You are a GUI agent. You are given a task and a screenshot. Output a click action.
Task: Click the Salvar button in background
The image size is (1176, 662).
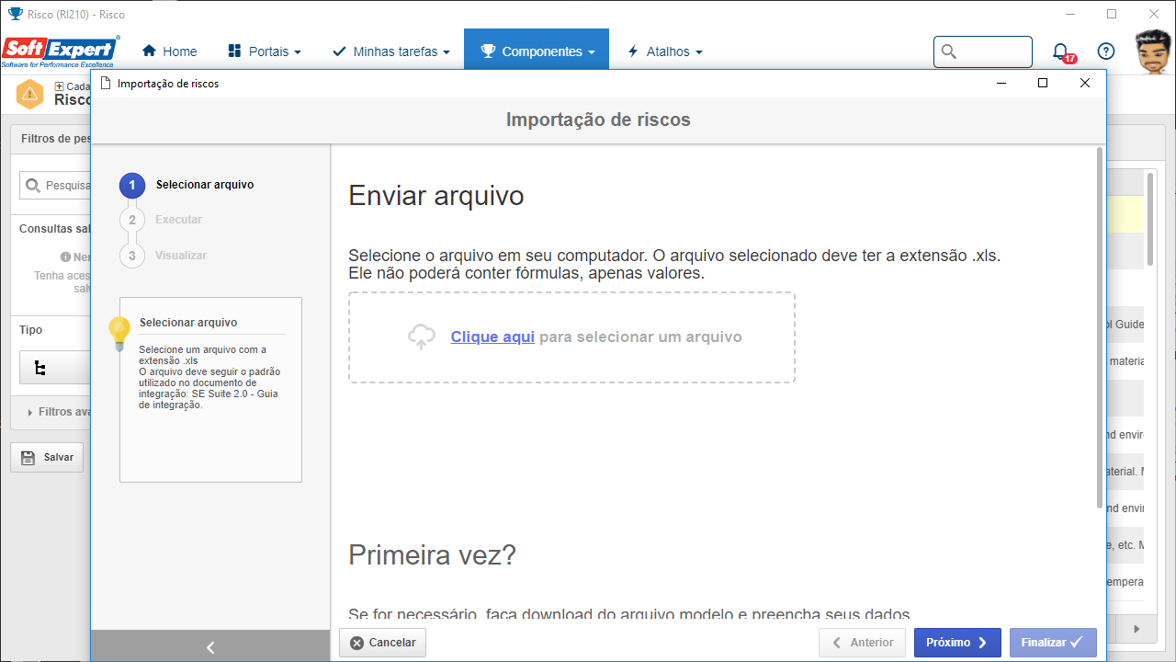pyautogui.click(x=47, y=457)
